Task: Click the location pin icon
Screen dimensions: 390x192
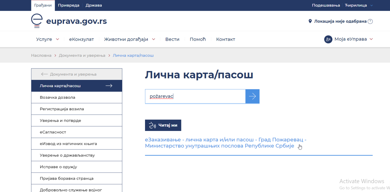Action: pyautogui.click(x=310, y=21)
